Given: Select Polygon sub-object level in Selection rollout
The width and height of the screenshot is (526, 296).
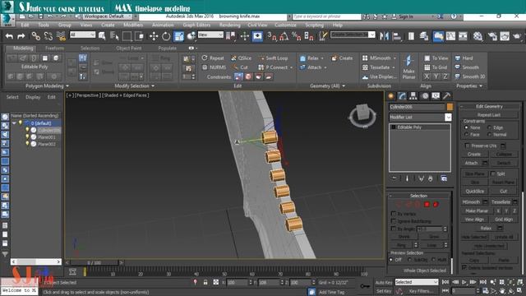Looking at the screenshot, I should (x=427, y=204).
